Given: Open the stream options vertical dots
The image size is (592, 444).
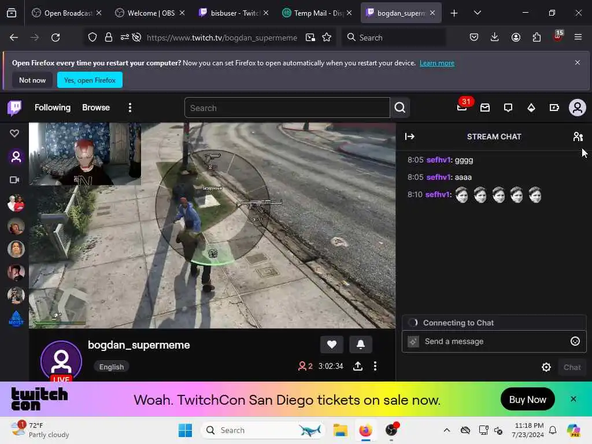Looking at the screenshot, I should (375, 366).
